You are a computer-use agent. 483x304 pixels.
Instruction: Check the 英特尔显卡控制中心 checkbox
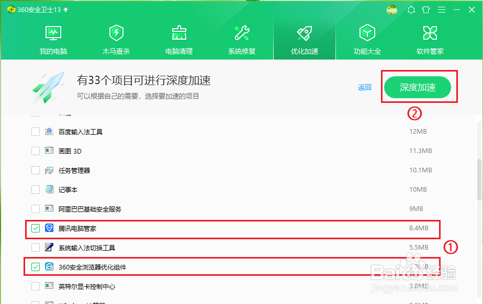36,286
